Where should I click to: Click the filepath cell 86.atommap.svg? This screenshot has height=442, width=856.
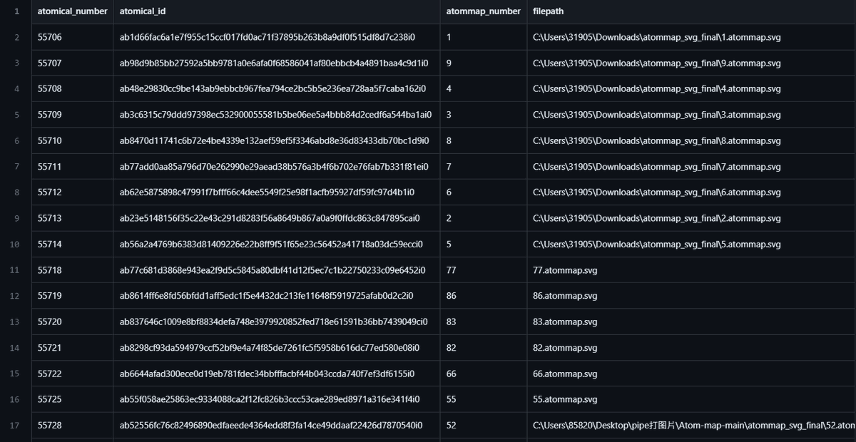[x=691, y=296]
